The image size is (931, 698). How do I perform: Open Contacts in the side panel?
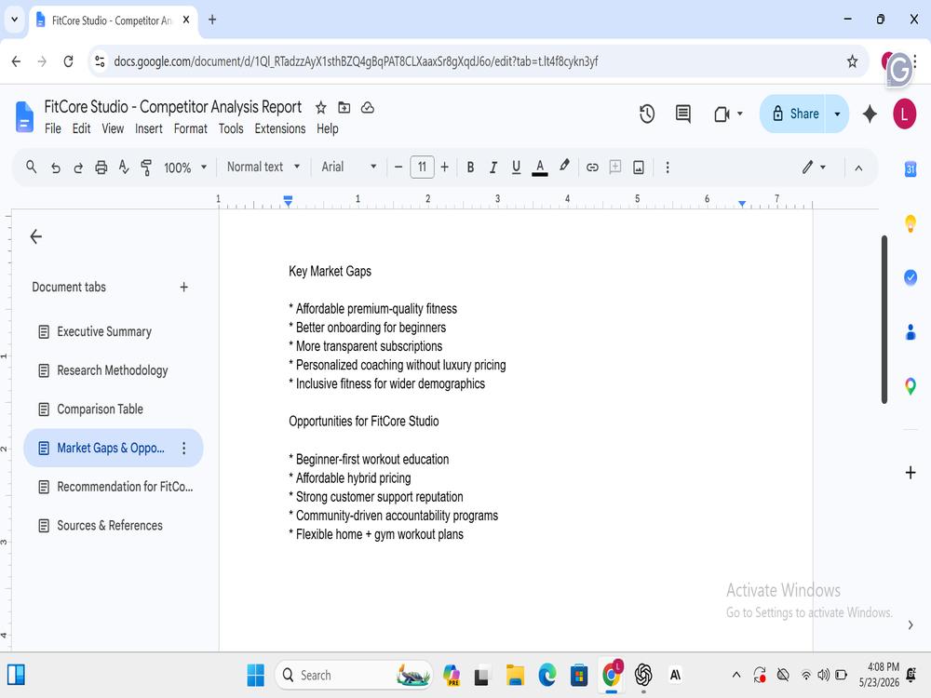pyautogui.click(x=911, y=332)
